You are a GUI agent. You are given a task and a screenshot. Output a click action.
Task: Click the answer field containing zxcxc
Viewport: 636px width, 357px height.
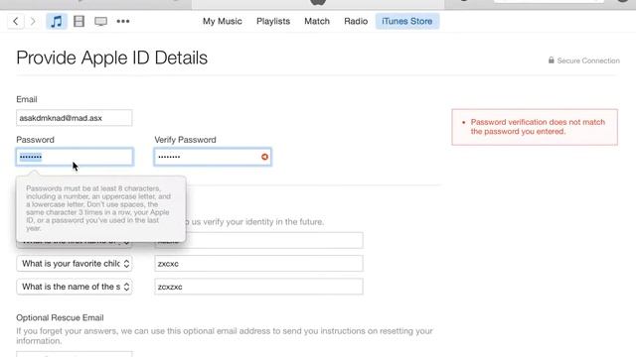(x=258, y=264)
